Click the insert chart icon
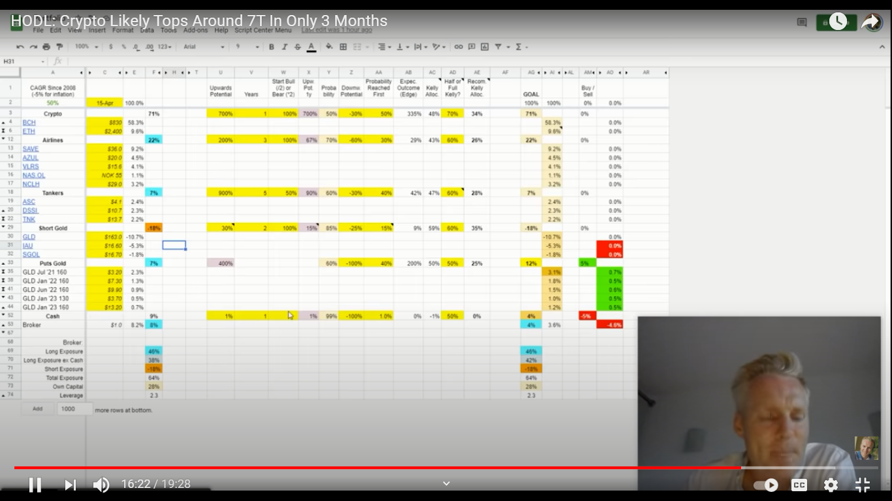The image size is (892, 501). click(x=485, y=47)
